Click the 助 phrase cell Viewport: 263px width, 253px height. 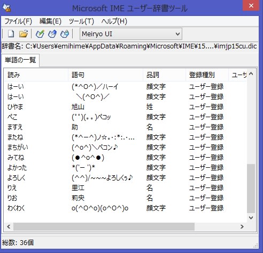coord(75,127)
